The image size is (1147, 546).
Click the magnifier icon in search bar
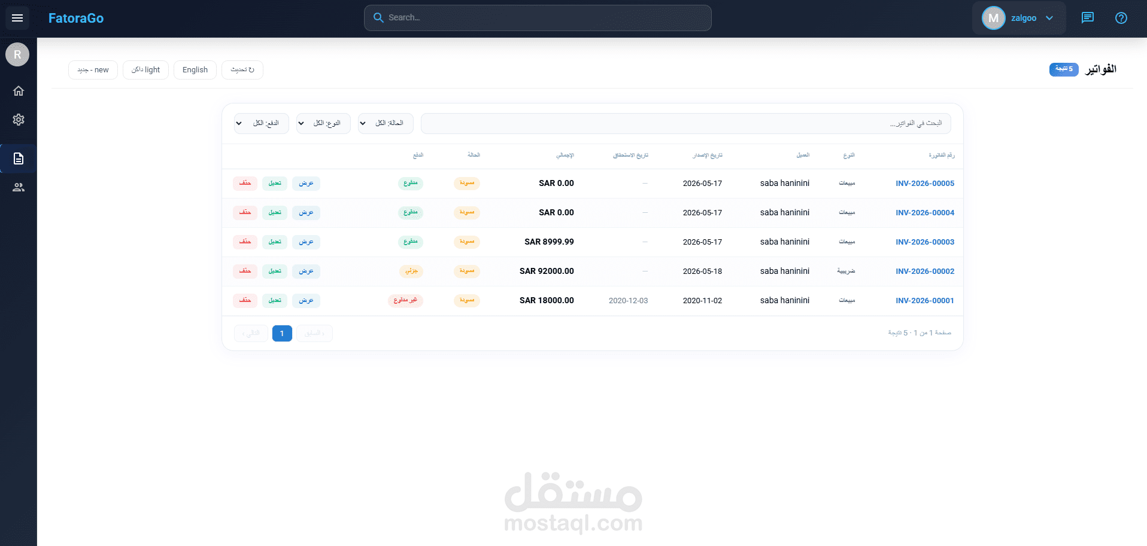click(378, 18)
